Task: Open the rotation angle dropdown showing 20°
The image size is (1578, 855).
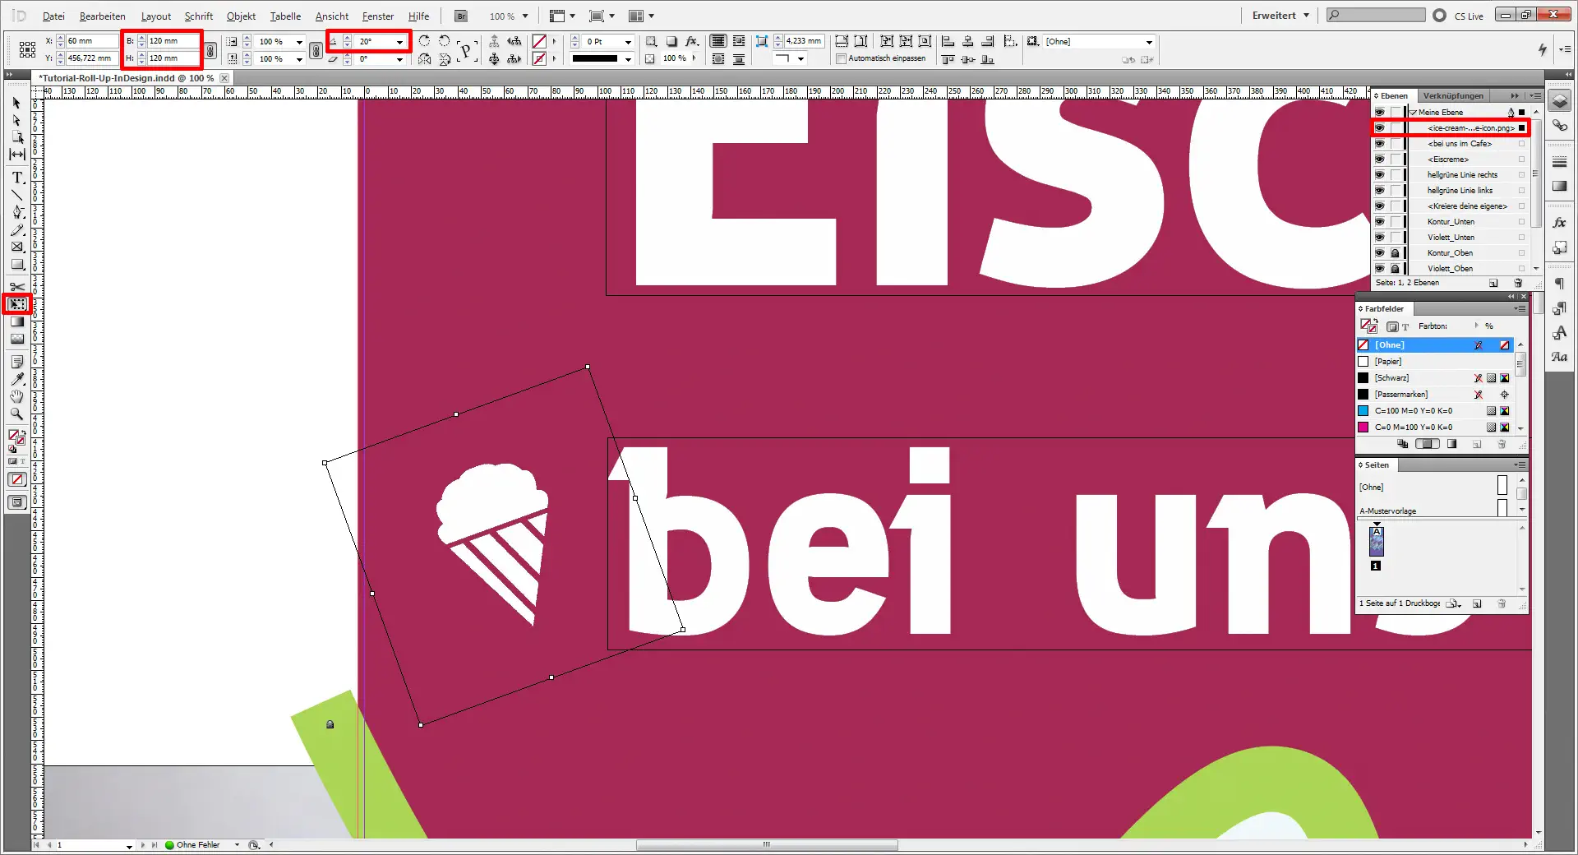Action: coord(399,41)
